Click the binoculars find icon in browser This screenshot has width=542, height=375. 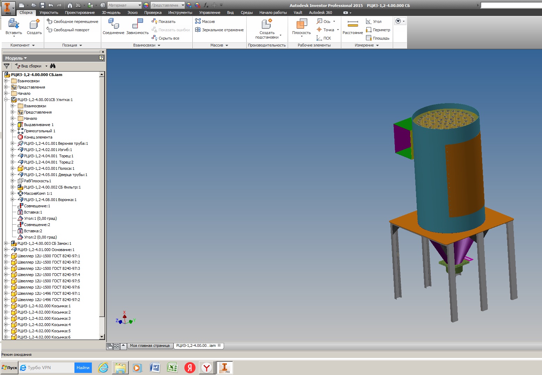pos(53,66)
